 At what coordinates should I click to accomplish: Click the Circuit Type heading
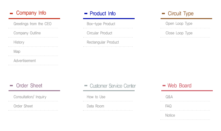coord(181,13)
